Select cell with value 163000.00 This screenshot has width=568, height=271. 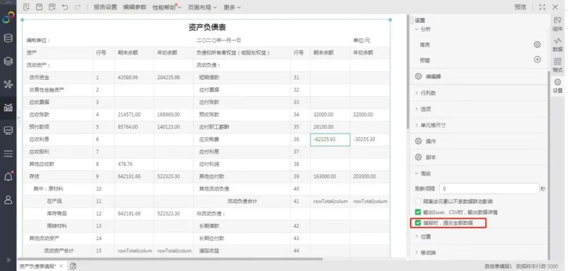pyautogui.click(x=330, y=176)
